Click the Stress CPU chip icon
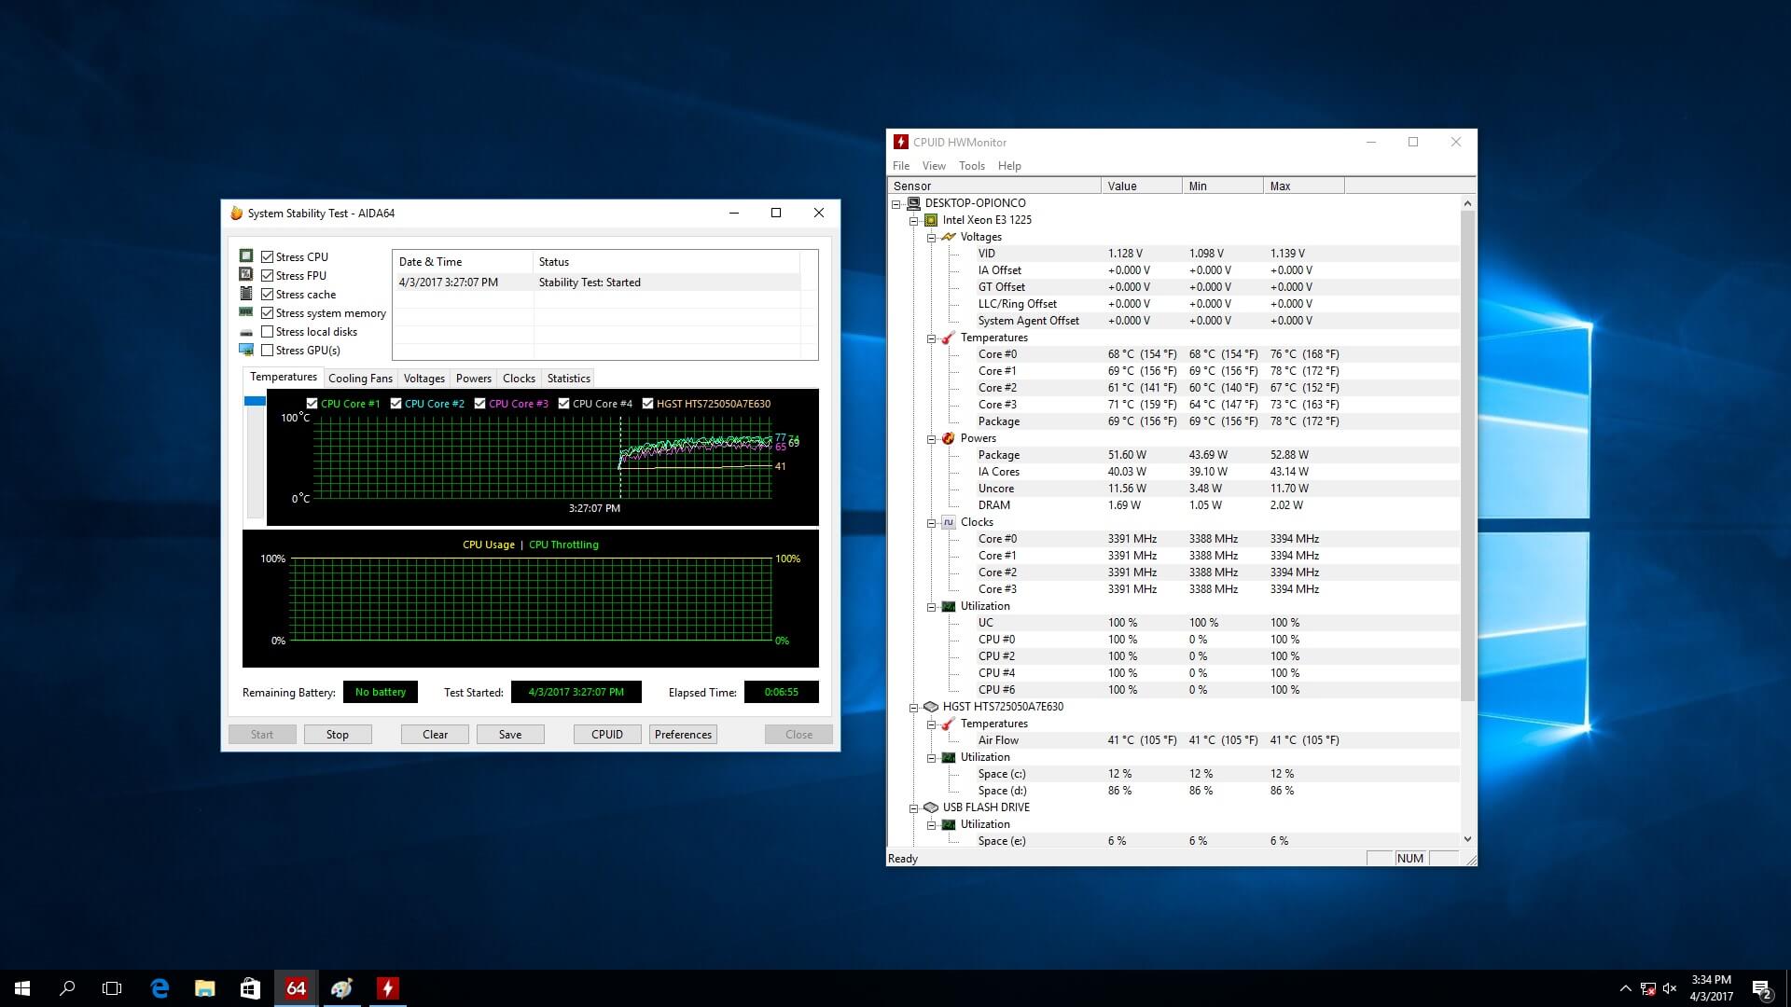This screenshot has width=1791, height=1007. (246, 255)
